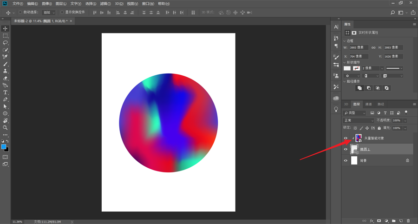Screen dimensions: 418x224
Task: Select the Zoom magnifier tool
Action: tap(6, 128)
